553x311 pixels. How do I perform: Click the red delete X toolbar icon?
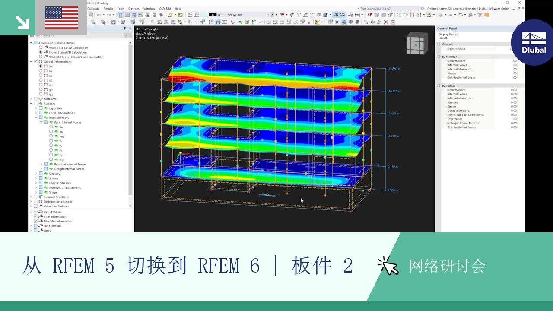[386, 22]
